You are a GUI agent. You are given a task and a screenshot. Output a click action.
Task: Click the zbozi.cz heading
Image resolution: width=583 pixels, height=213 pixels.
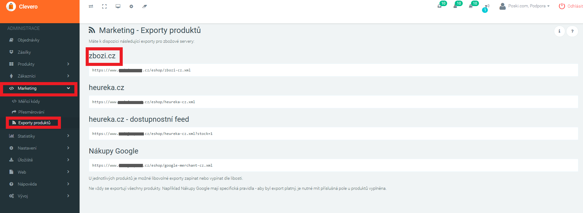102,56
